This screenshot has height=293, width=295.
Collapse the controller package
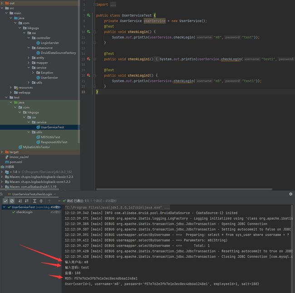click(29, 38)
